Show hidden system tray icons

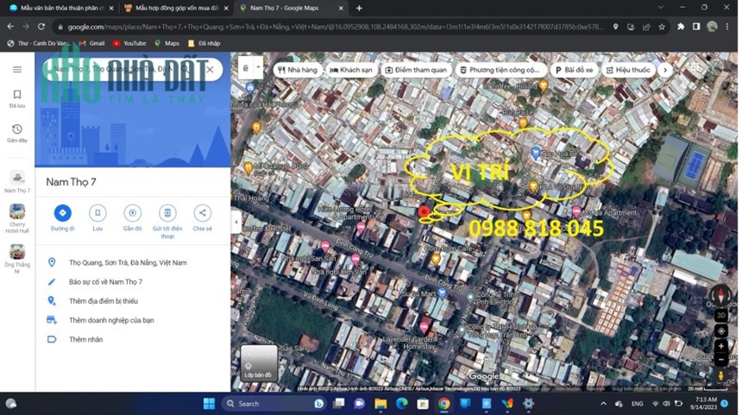pos(603,404)
